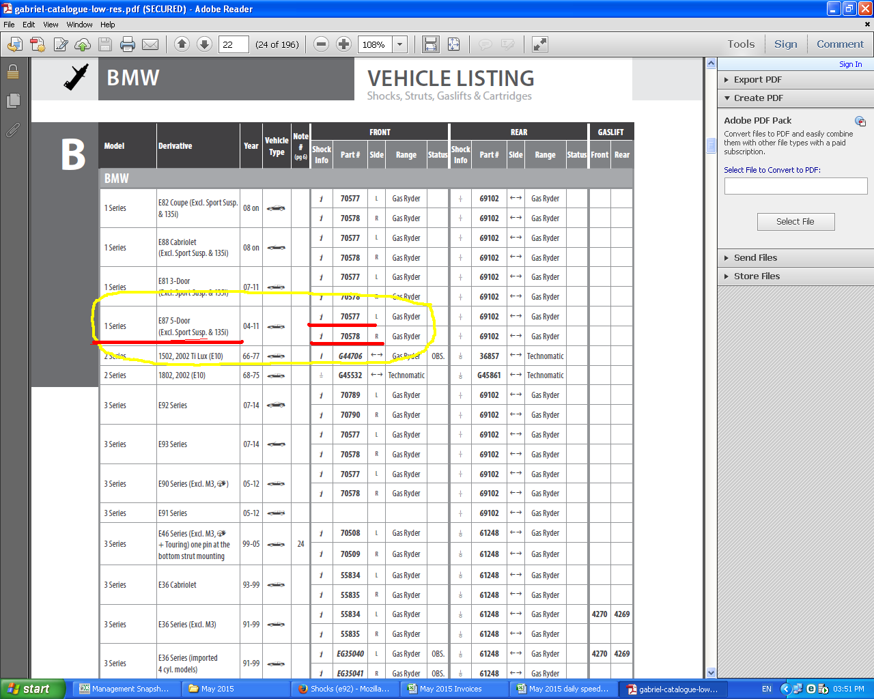874x699 pixels.
Task: Click the add sticky note comment icon
Action: (485, 44)
